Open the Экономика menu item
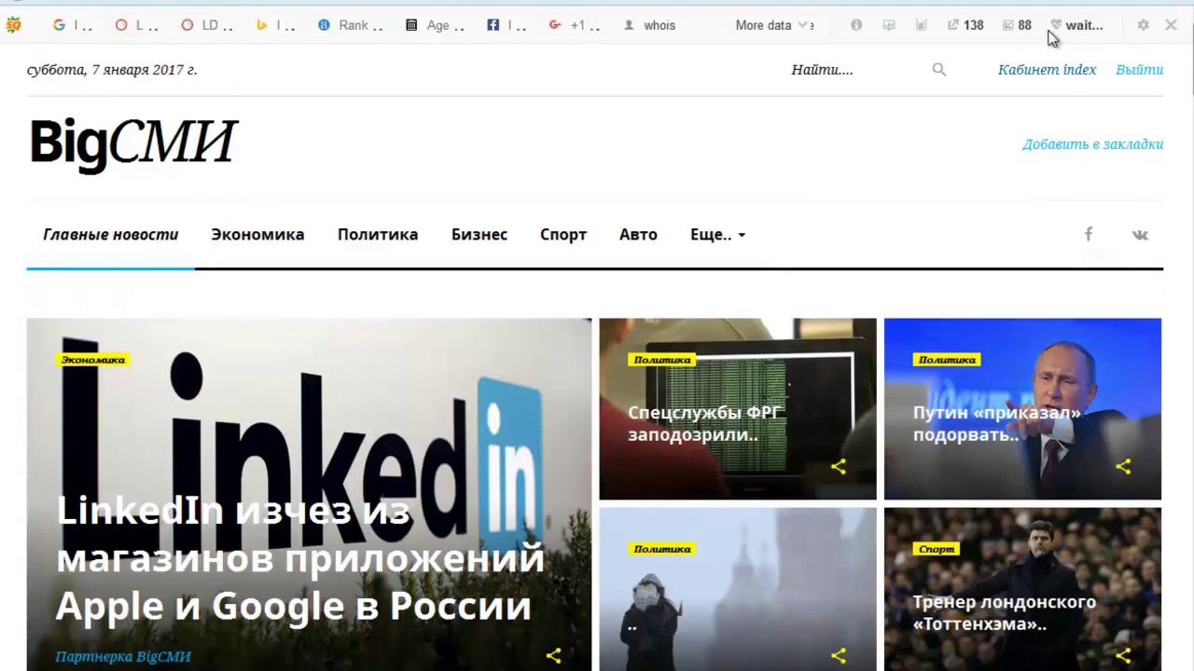The image size is (1194, 671). (x=257, y=235)
